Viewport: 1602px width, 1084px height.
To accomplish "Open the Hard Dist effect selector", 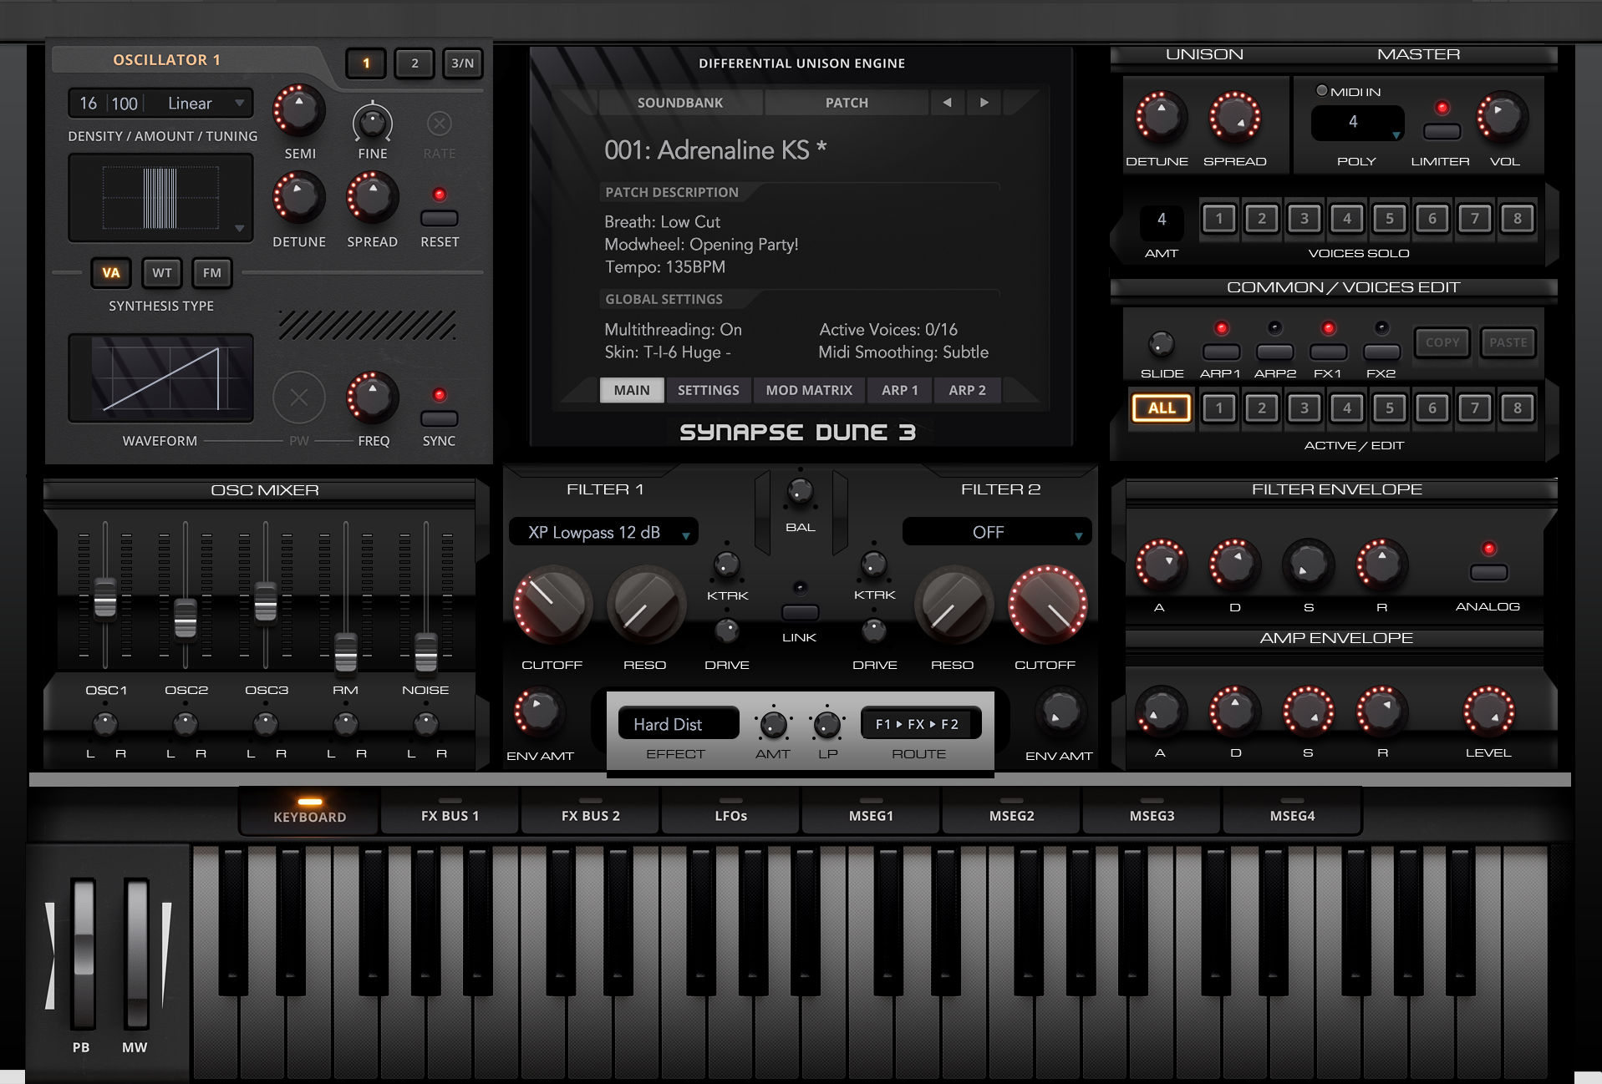I will [679, 724].
